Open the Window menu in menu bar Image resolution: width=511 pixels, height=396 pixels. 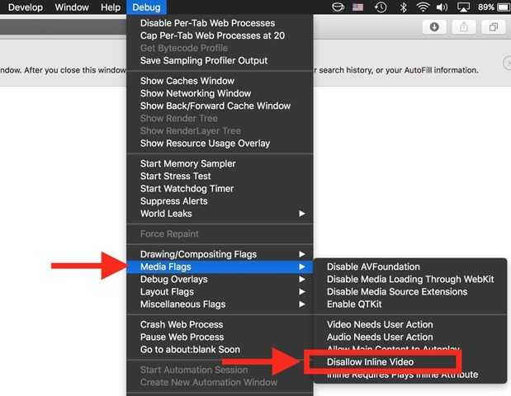72,7
